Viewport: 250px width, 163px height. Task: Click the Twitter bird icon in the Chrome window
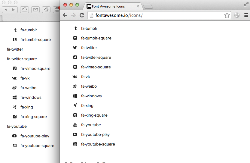(x=75, y=48)
